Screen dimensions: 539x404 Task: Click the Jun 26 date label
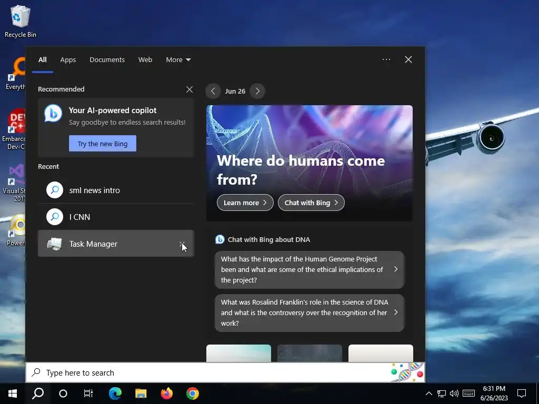235,91
